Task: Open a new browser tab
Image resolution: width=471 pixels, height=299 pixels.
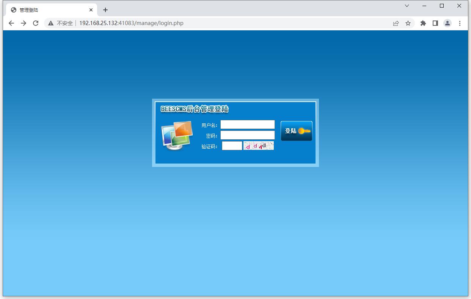Action: click(105, 10)
